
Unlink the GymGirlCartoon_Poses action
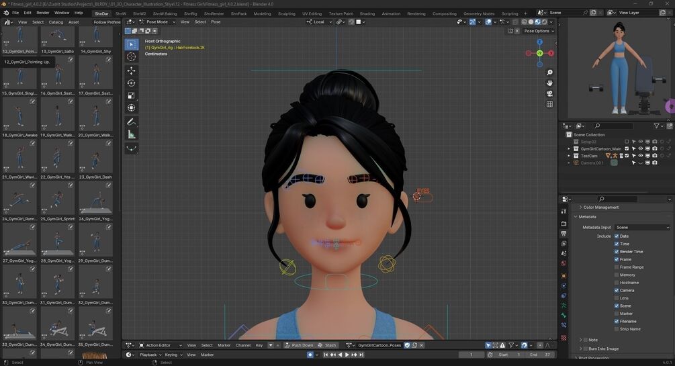[x=421, y=345]
